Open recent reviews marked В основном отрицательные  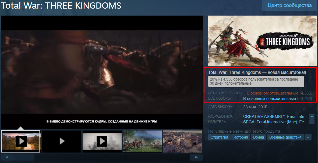tap(272, 93)
